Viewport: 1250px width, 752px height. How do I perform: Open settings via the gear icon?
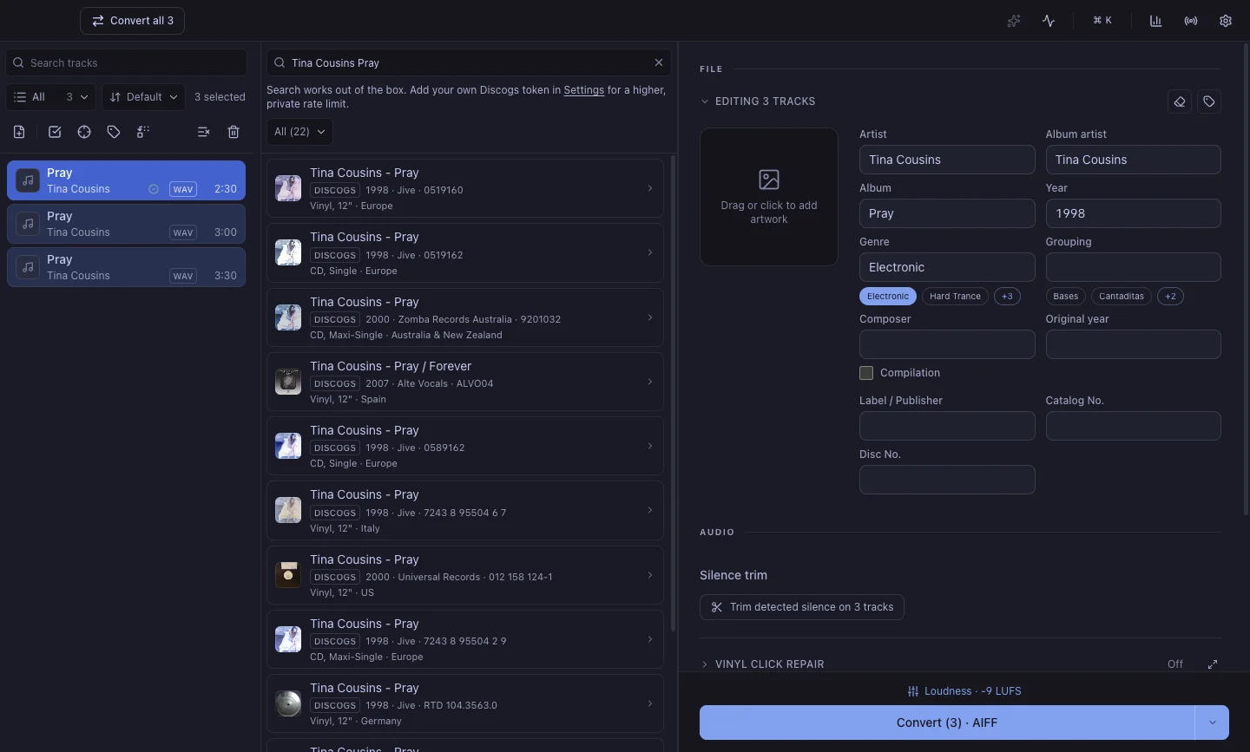tap(1226, 21)
